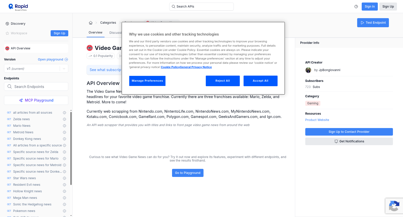This screenshot has height=217, width=403.
Task: Open the reCAPTCHA badge
Action: coord(394,206)
